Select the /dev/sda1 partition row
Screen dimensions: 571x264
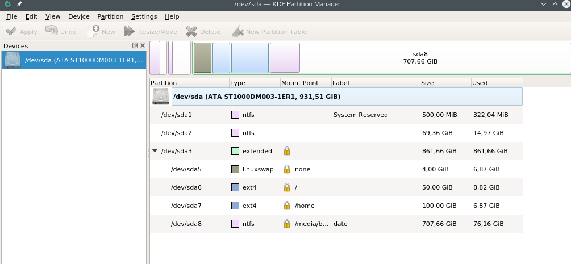click(x=336, y=115)
